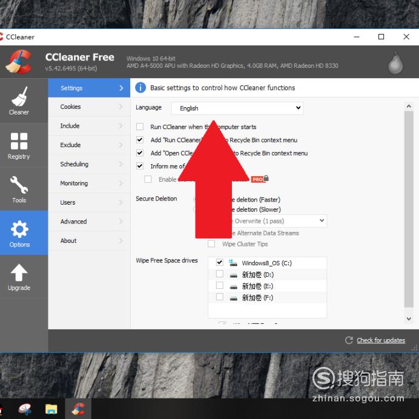Screen dimensions: 419x419
Task: Click the Exclude row chevron
Action: 120,145
